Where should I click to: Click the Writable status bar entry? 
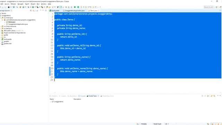[x=144, y=124]
